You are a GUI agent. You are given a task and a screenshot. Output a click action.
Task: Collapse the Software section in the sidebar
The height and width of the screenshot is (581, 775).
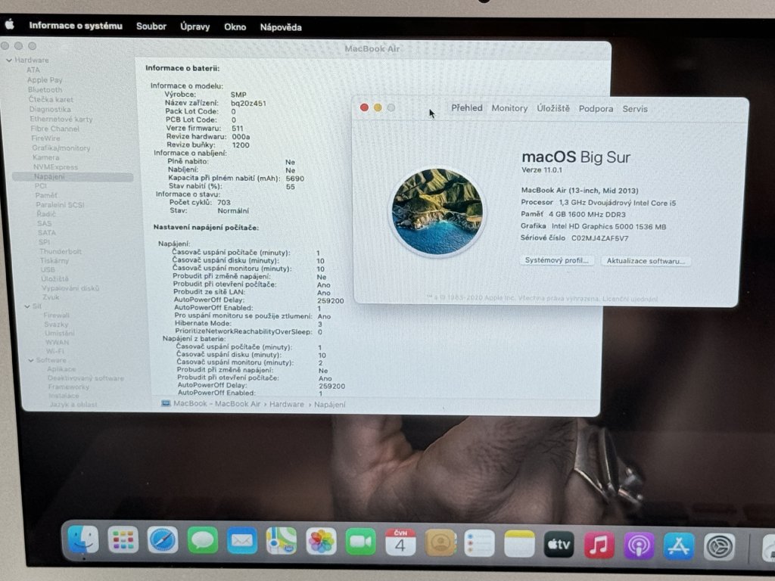pyautogui.click(x=31, y=360)
